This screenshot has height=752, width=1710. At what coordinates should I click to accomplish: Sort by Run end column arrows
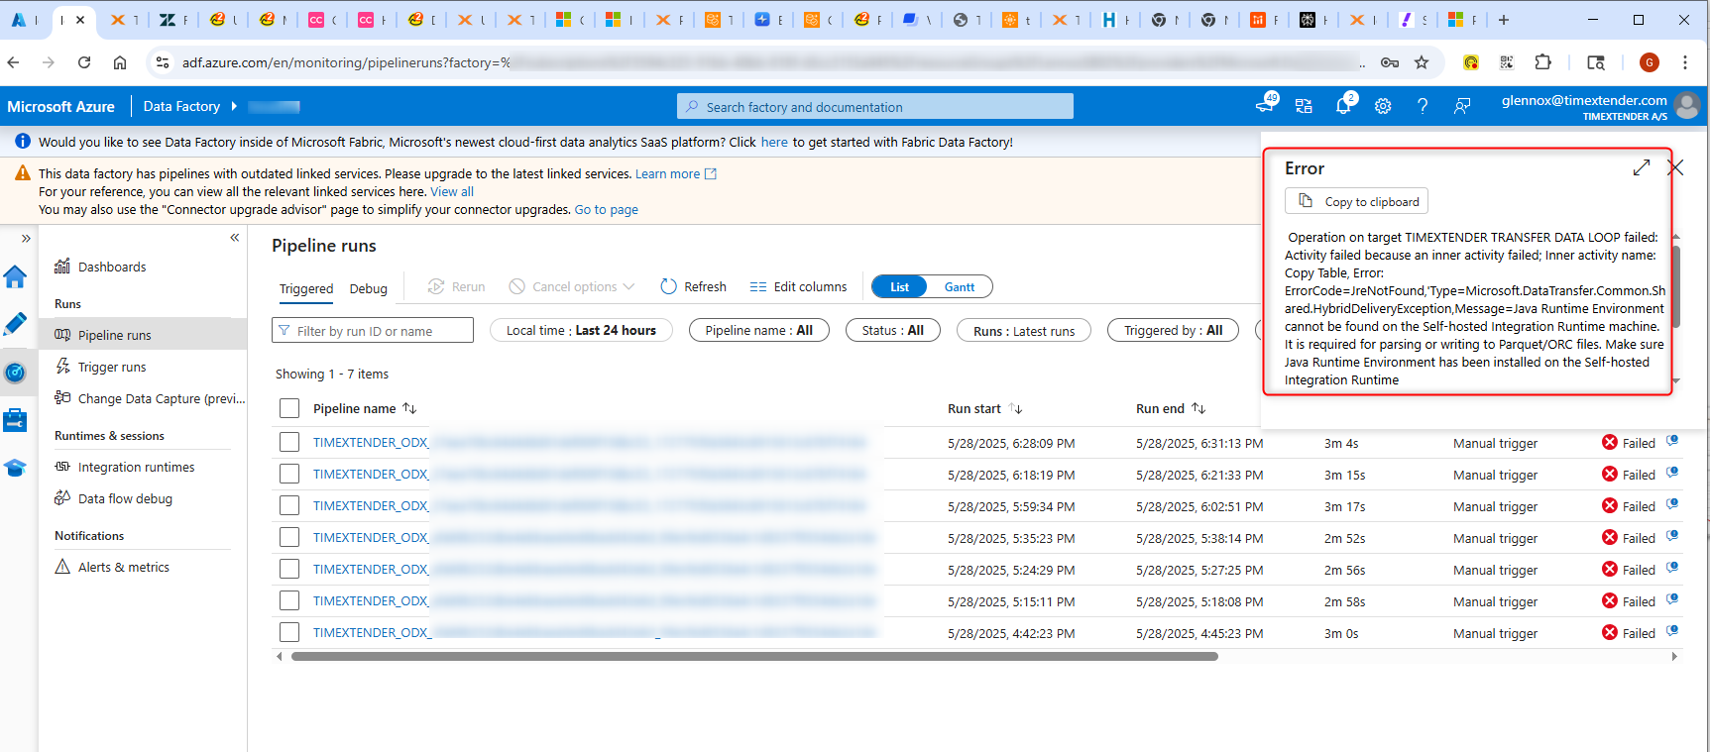click(x=1198, y=408)
